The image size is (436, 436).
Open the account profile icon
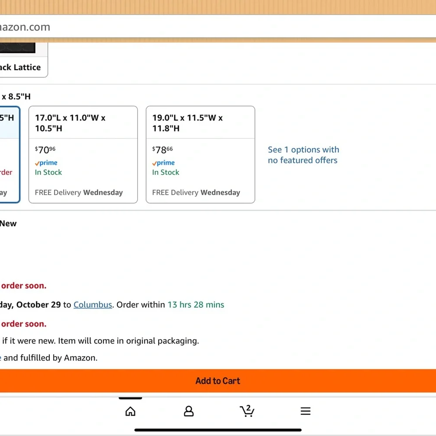(188, 411)
